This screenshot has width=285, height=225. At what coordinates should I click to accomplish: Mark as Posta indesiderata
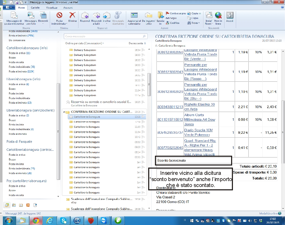pyautogui.click(x=59, y=18)
